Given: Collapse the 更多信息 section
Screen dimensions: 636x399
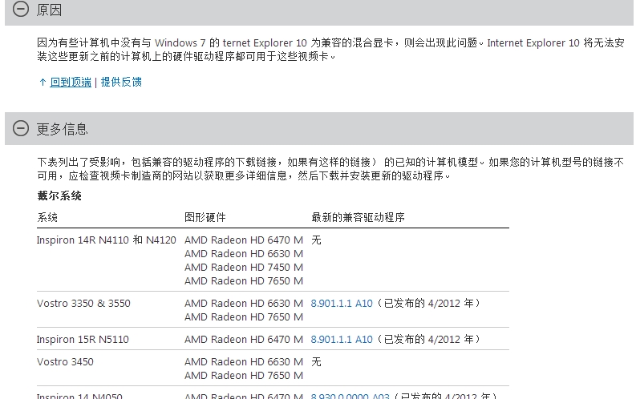Looking at the screenshot, I should point(21,128).
